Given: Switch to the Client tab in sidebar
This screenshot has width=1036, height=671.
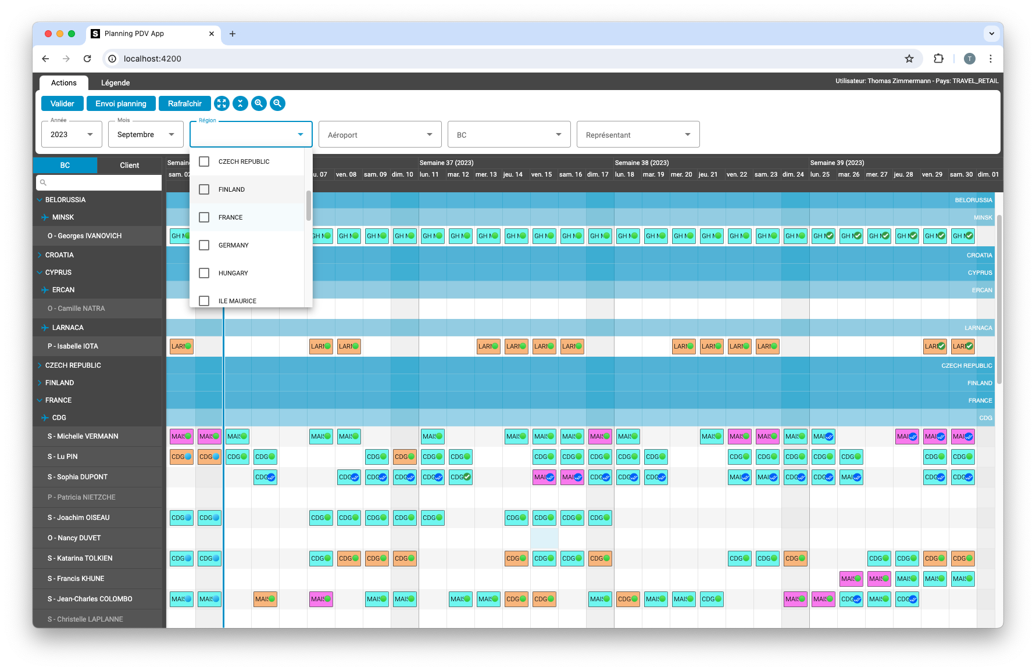Looking at the screenshot, I should [x=130, y=165].
